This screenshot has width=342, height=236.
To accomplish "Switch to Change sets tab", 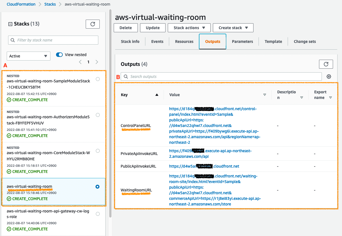I will (305, 41).
